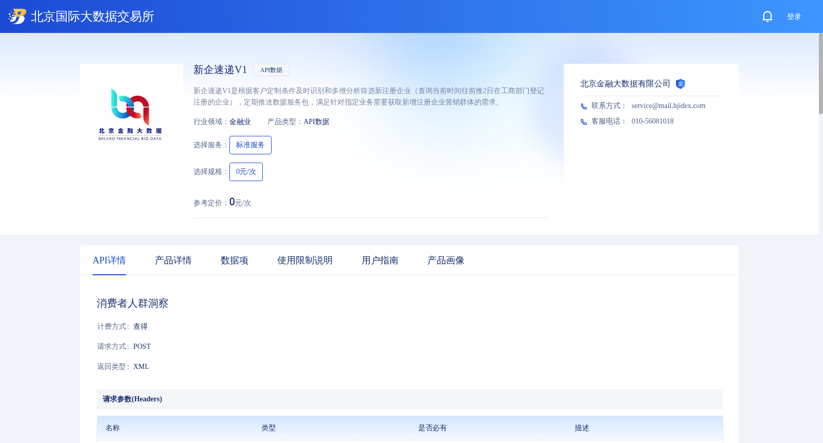Click the 北京国际大数据交易所 site title
This screenshot has width=823, height=443.
(x=93, y=16)
